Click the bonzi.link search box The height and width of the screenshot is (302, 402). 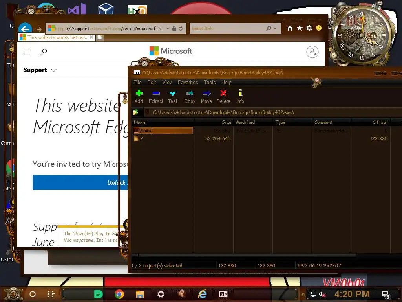pos(227,28)
